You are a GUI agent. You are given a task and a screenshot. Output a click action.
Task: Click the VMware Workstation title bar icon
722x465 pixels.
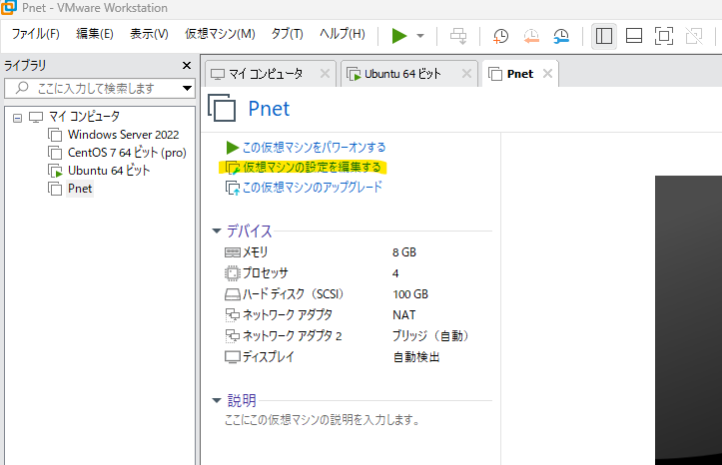9,7
